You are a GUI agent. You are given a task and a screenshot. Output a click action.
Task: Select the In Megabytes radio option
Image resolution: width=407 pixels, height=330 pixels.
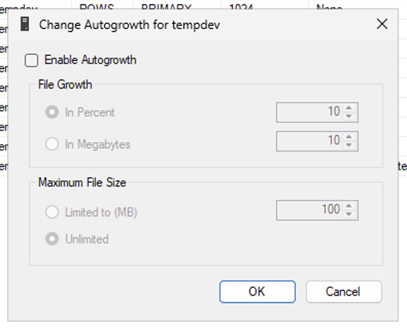(x=52, y=144)
